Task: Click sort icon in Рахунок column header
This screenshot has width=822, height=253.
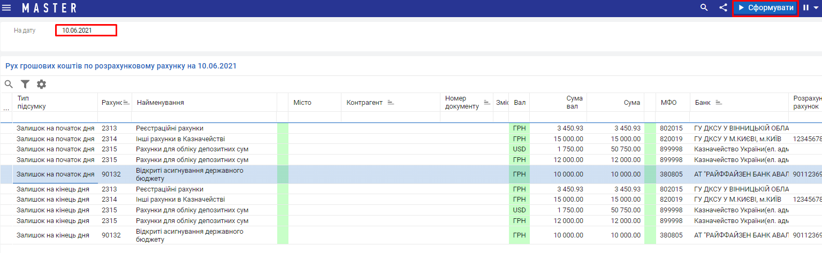Action: click(x=127, y=102)
